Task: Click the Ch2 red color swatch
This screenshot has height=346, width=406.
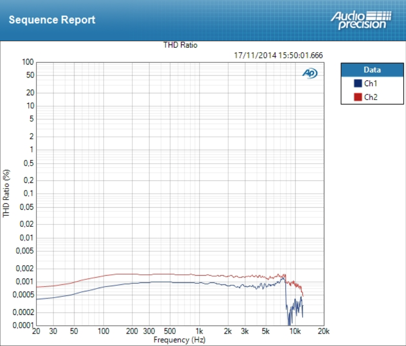Action: click(x=358, y=97)
